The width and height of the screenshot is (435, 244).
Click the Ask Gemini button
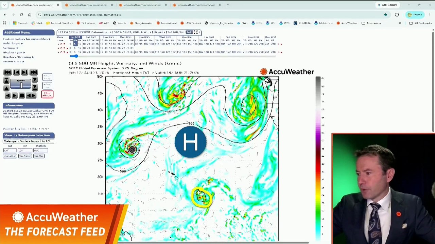click(387, 5)
